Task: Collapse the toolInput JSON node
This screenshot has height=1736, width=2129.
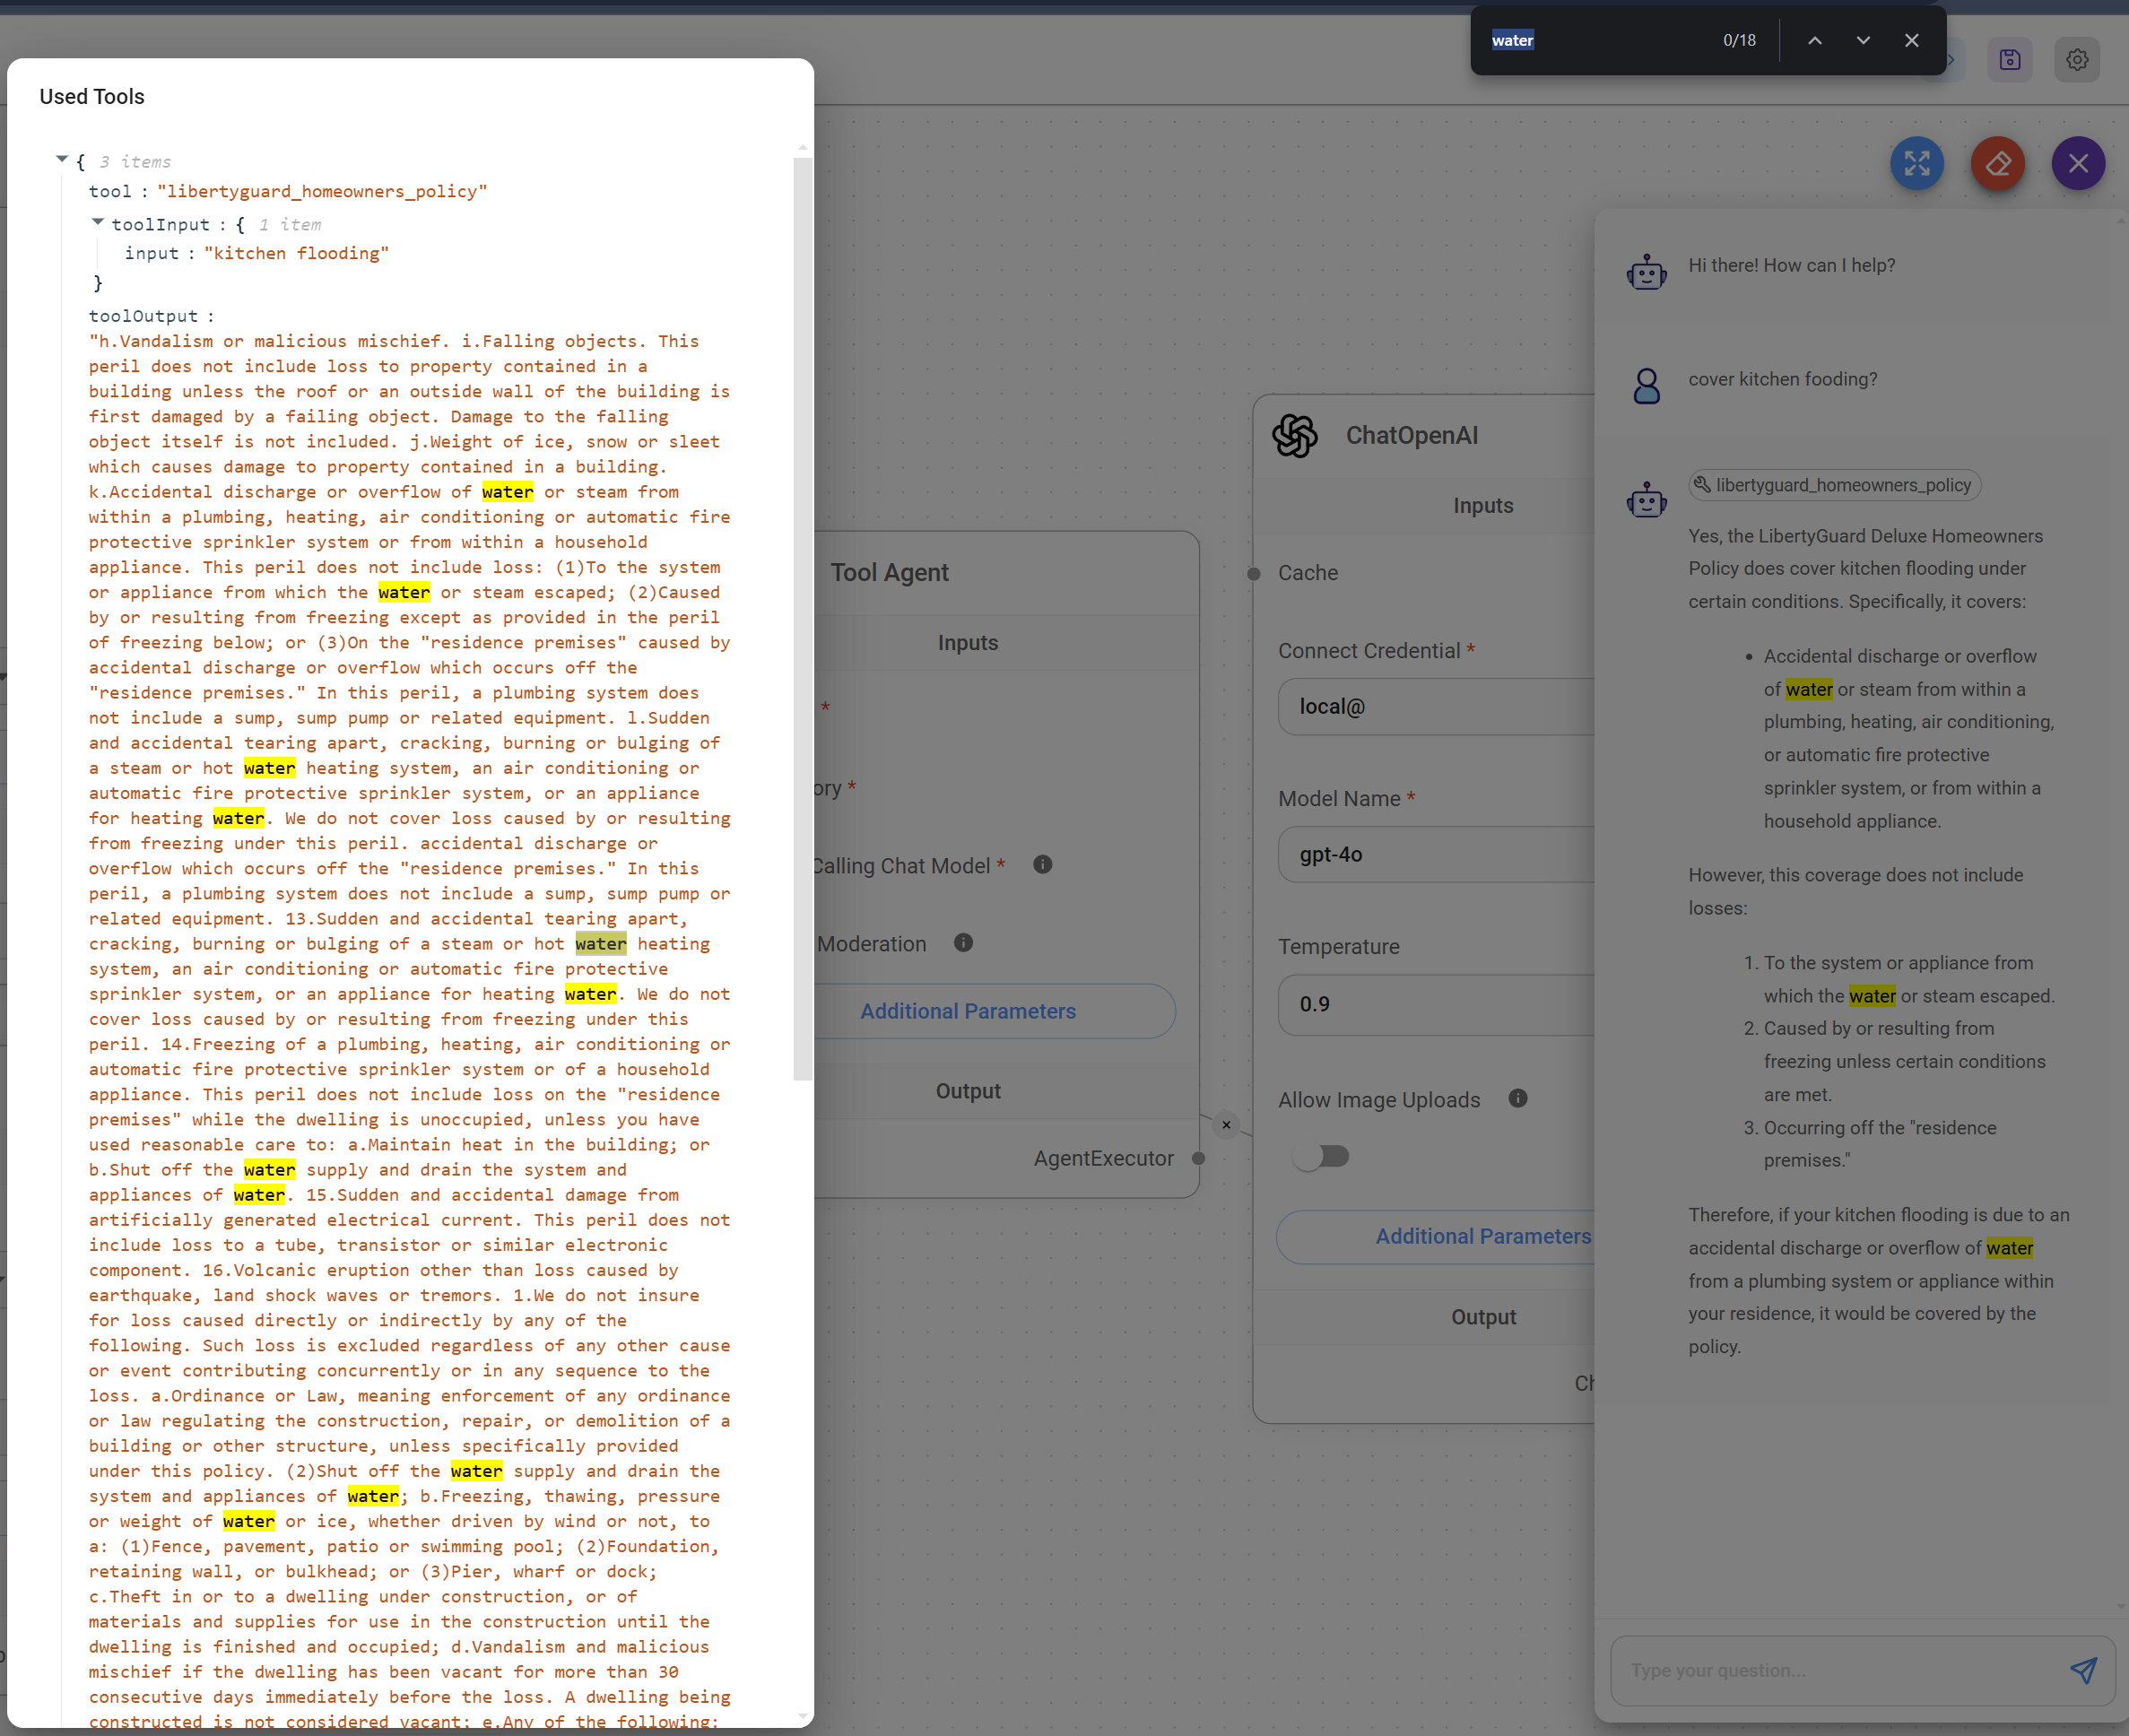Action: (97, 223)
